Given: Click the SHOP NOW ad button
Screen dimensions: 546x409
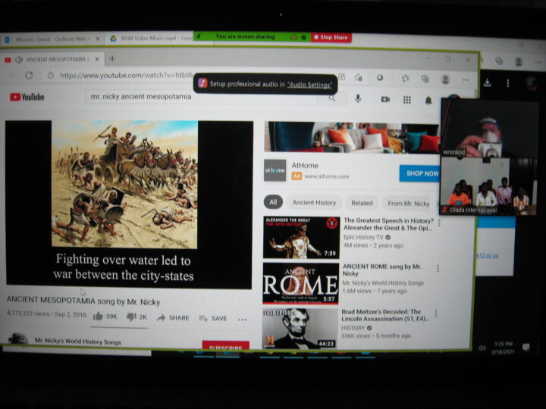Looking at the screenshot, I should click(x=420, y=173).
